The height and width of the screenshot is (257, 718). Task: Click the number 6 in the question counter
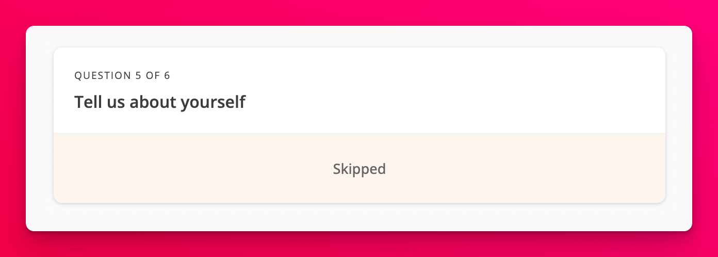point(167,75)
